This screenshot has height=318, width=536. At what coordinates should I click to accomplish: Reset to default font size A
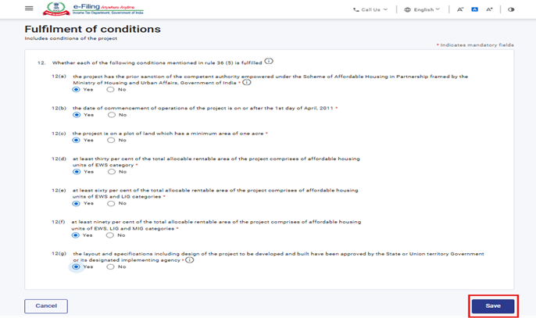tap(475, 9)
